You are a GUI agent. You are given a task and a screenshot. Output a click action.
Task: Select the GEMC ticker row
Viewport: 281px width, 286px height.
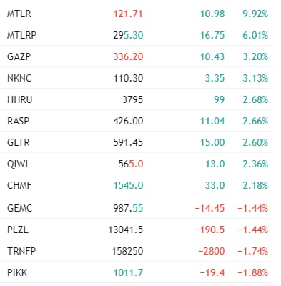(137, 208)
